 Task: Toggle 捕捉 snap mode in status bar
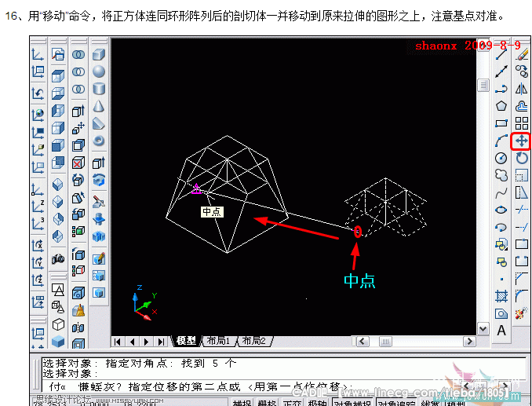pyautogui.click(x=242, y=403)
